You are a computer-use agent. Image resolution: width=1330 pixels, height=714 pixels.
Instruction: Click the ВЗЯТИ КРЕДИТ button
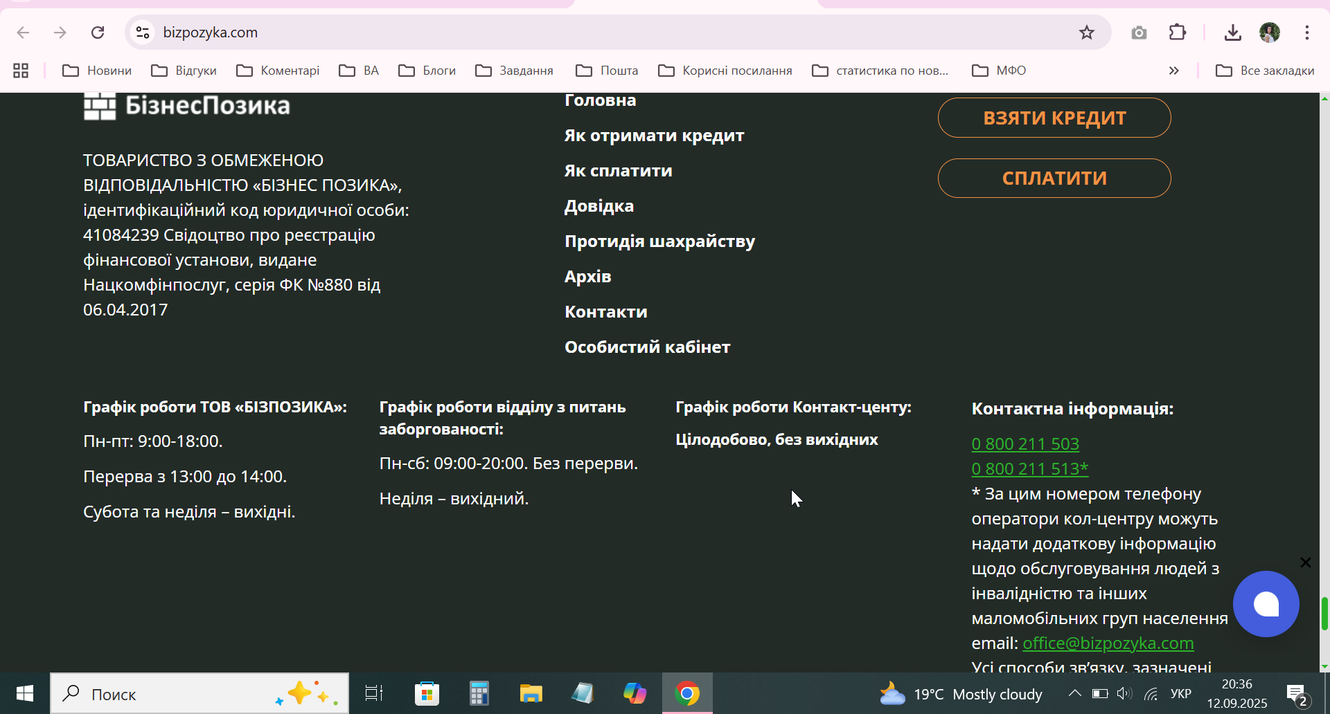[1054, 118]
